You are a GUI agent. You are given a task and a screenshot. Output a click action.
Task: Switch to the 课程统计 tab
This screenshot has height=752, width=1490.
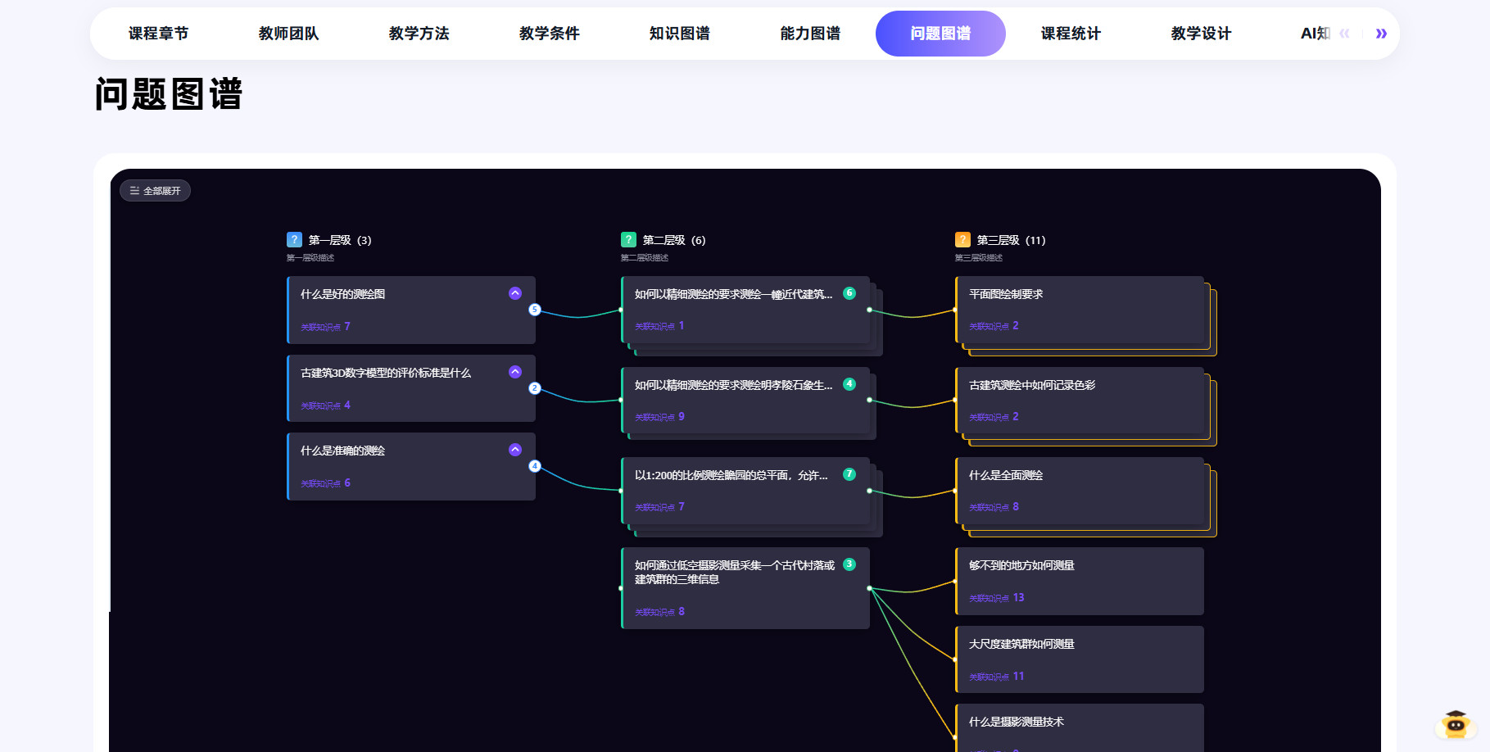point(1071,34)
